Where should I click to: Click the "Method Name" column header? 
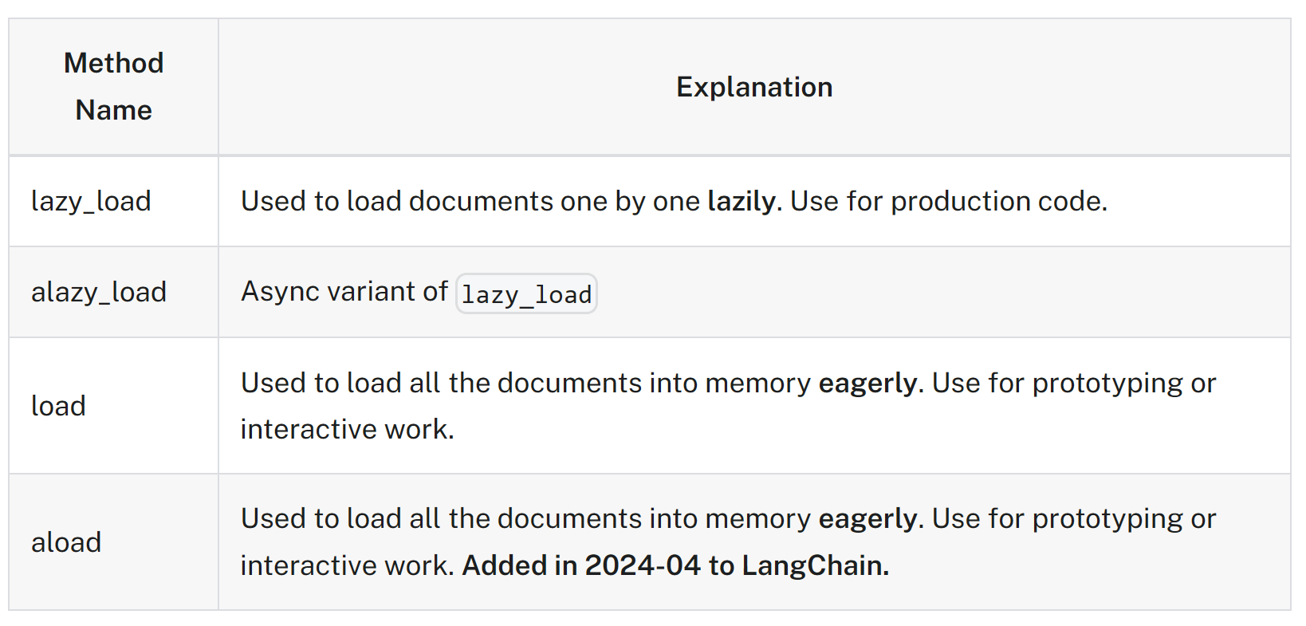(x=113, y=86)
